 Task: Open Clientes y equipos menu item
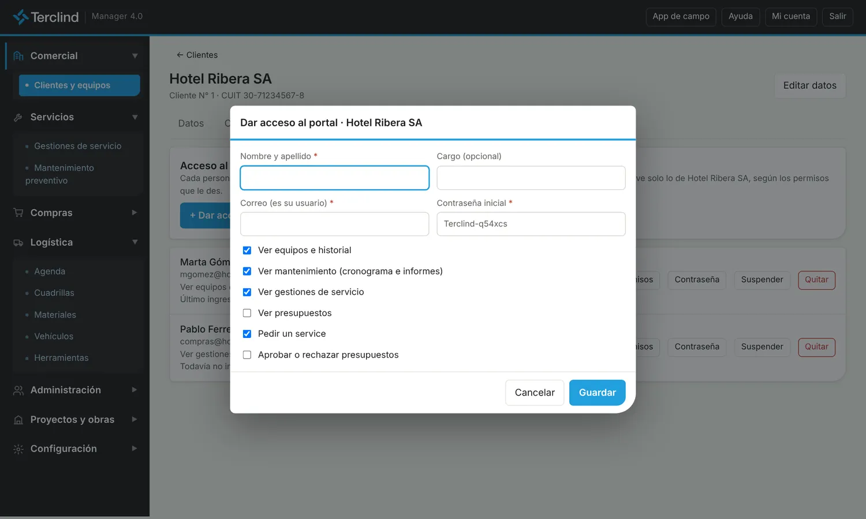point(80,85)
